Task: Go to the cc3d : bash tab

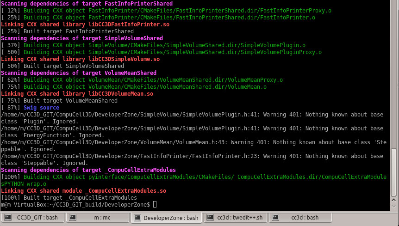Action: (304, 217)
